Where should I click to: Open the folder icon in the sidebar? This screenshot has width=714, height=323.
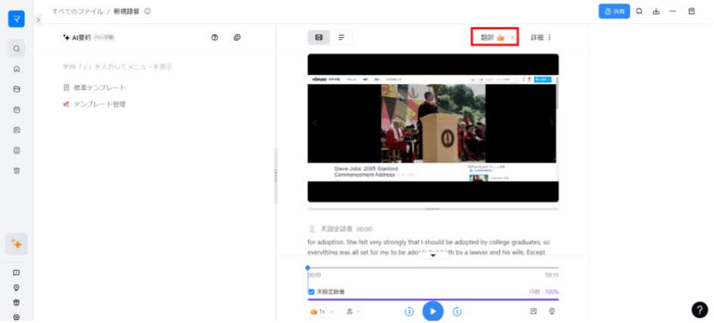[17, 89]
